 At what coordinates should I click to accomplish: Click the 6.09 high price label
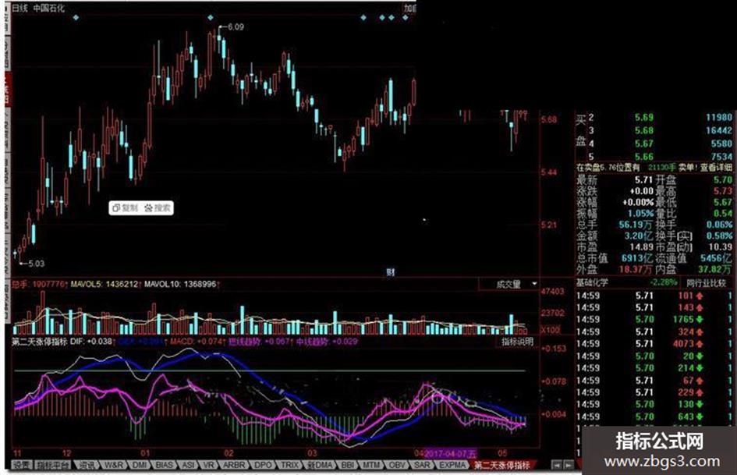click(236, 27)
